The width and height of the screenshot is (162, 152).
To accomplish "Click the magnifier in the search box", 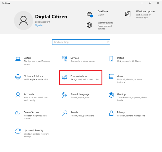I will [107, 42].
